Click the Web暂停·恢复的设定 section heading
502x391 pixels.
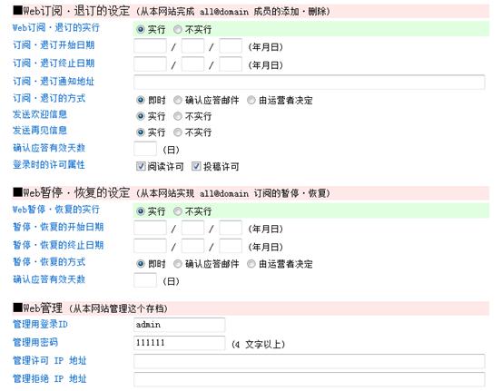(72, 192)
